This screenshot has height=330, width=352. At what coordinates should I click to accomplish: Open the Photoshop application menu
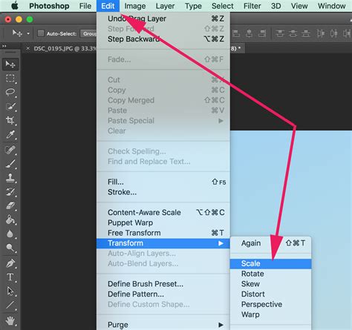click(49, 6)
